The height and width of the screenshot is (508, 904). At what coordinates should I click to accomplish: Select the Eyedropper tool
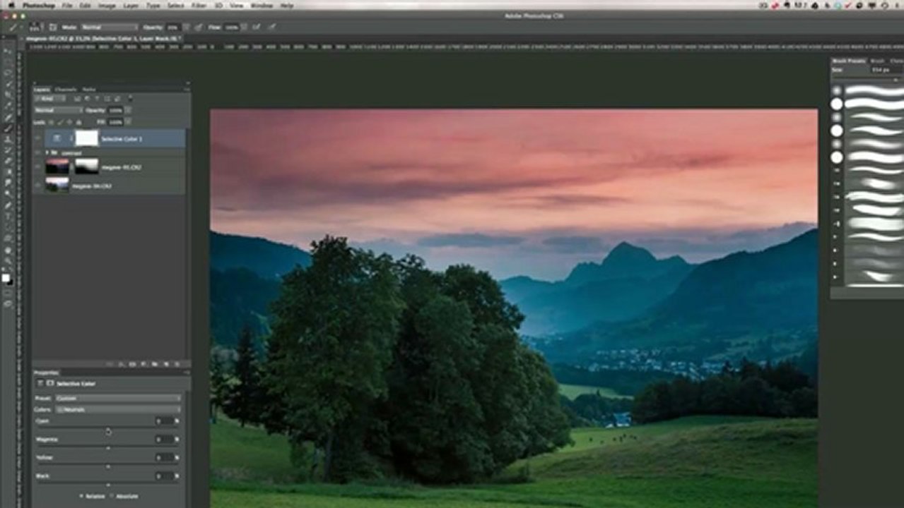pyautogui.click(x=8, y=104)
